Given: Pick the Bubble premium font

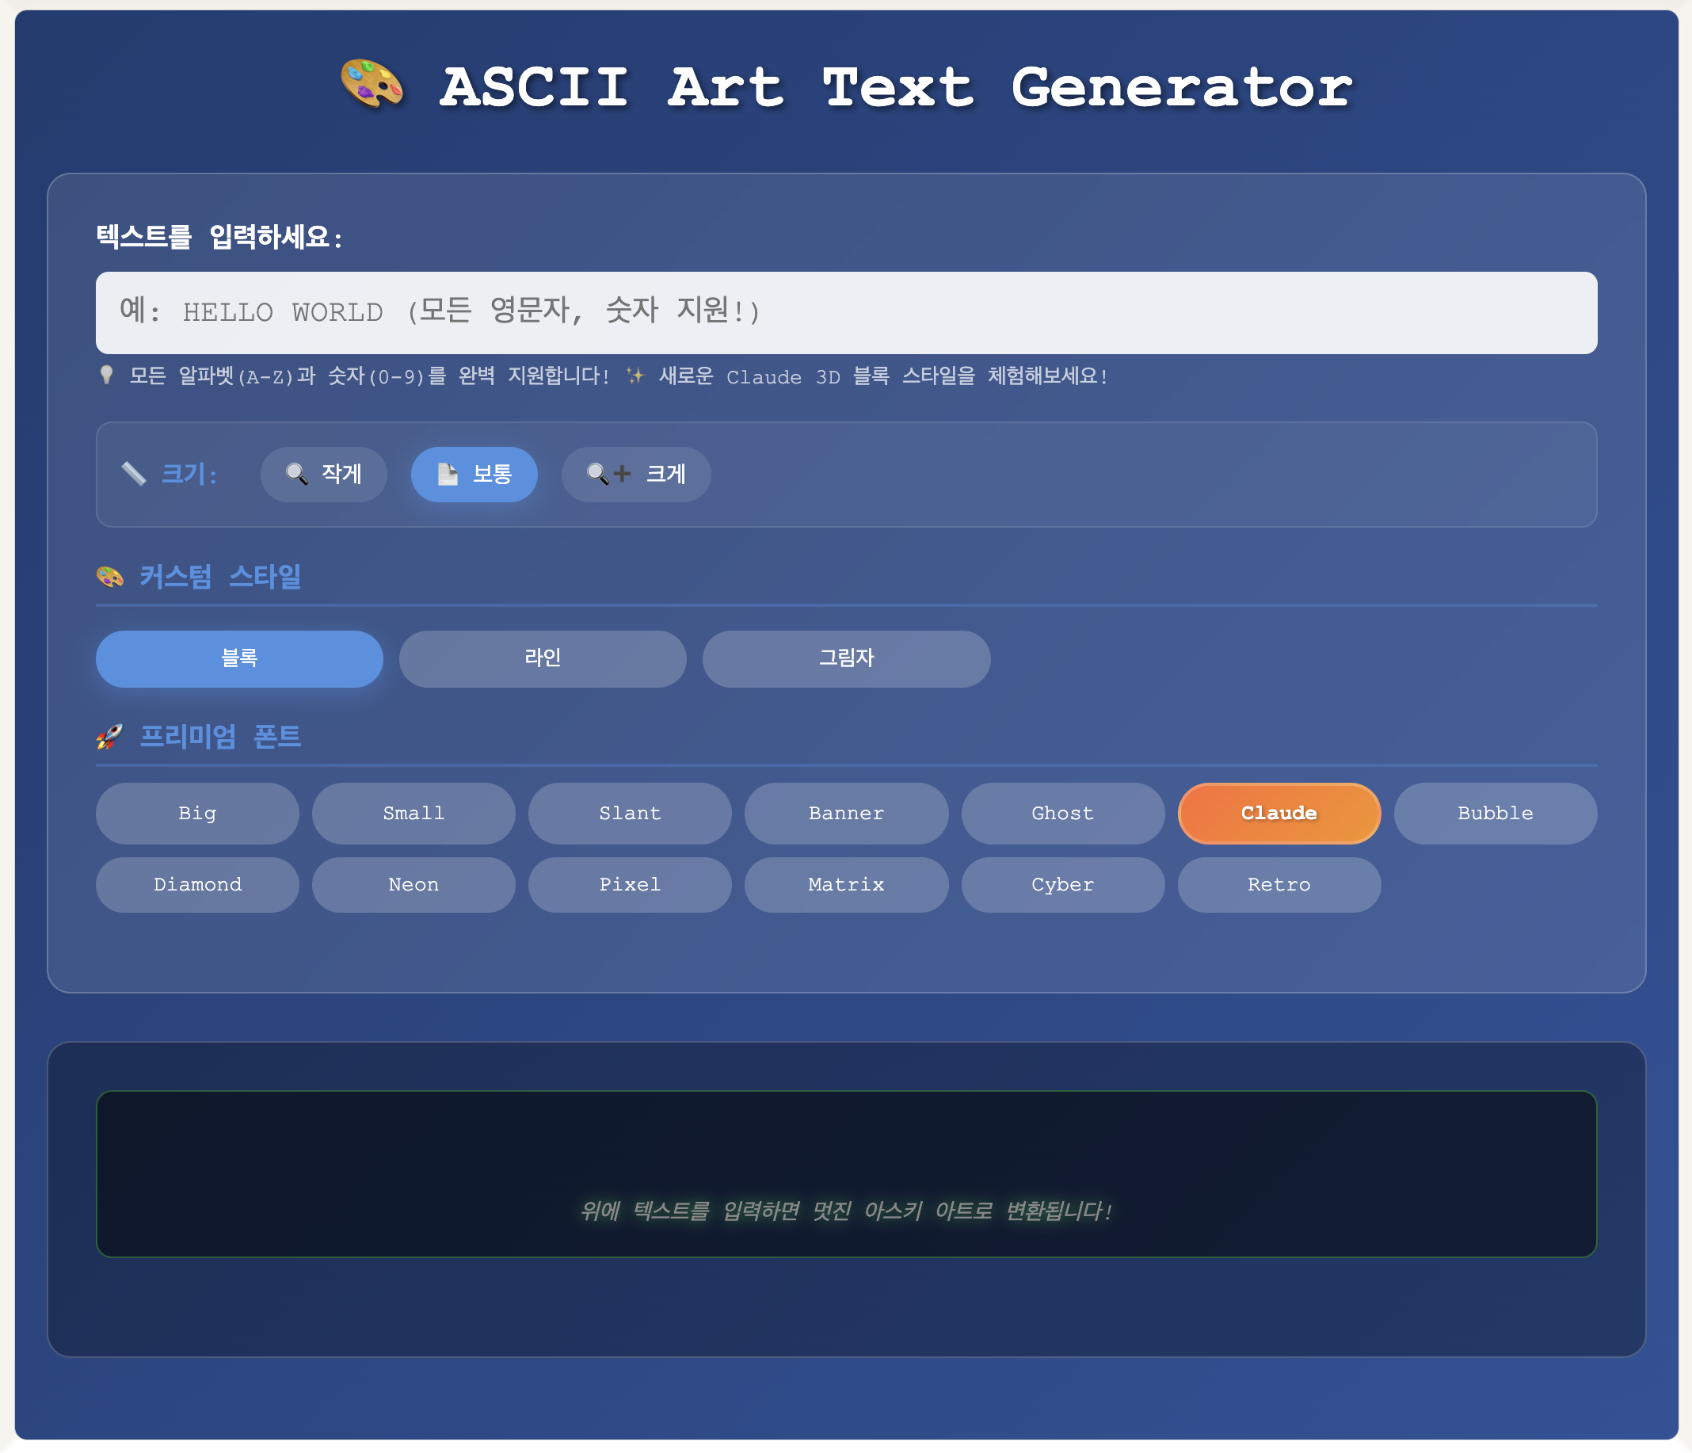Looking at the screenshot, I should 1496,814.
